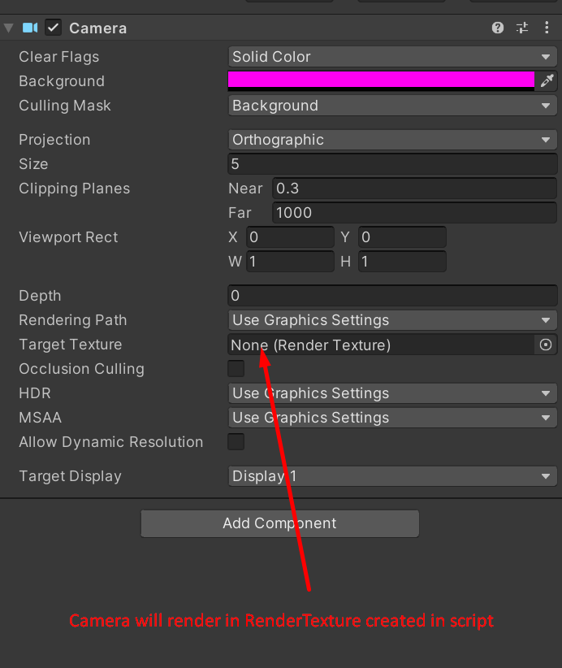Click the Size input field

point(392,164)
